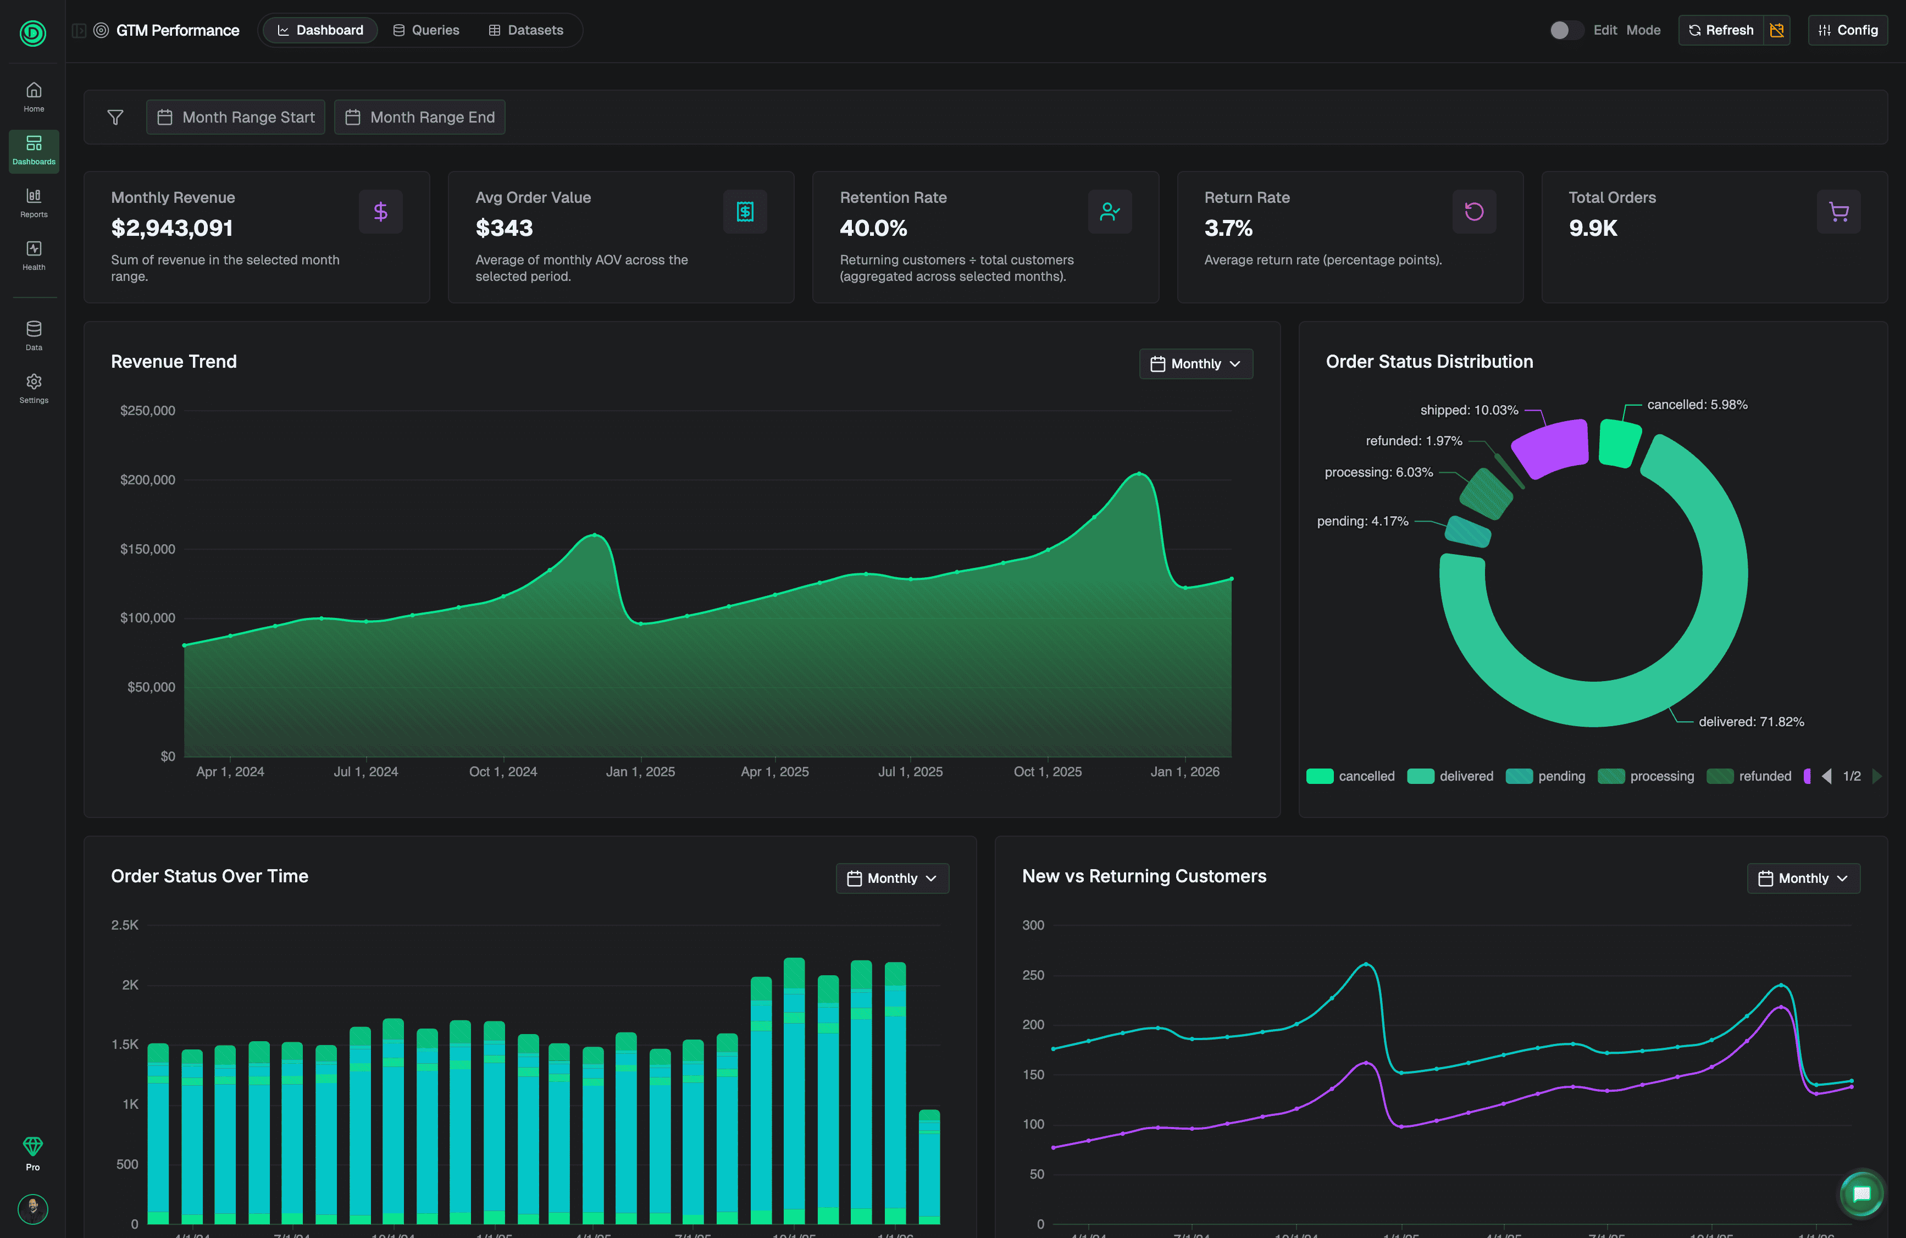Screen dimensions: 1906x1238
Task: Click the Month Range Start field
Action: [235, 117]
